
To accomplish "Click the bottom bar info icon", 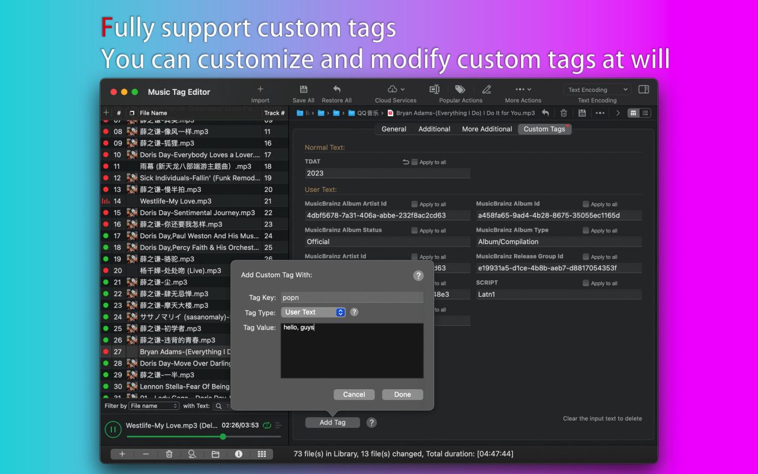I will click(x=239, y=454).
